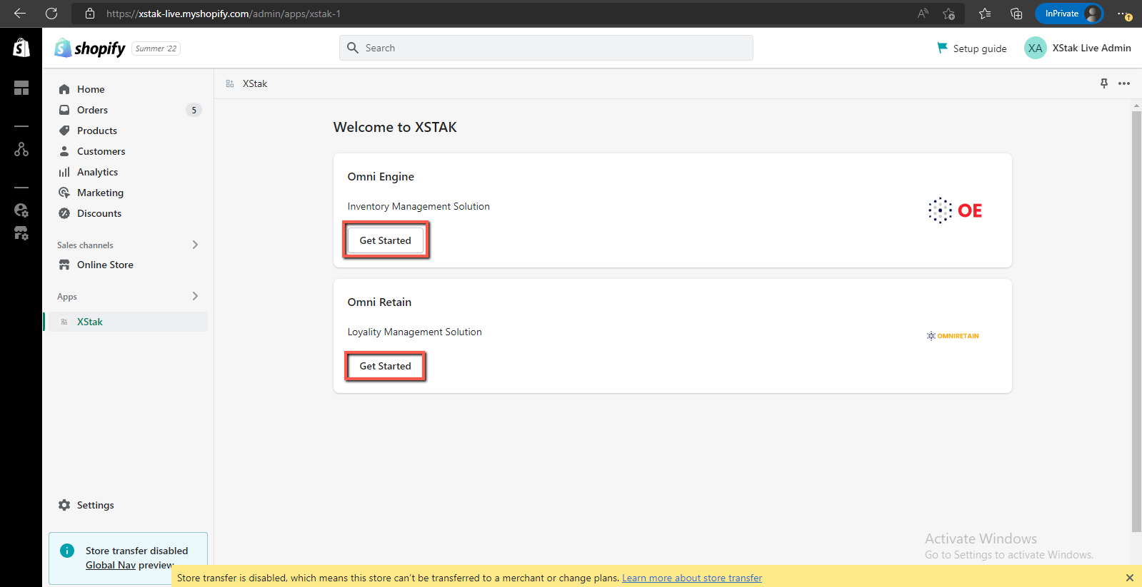Expand the Sales channels section
Screen dimensions: 1142x587
click(195, 245)
